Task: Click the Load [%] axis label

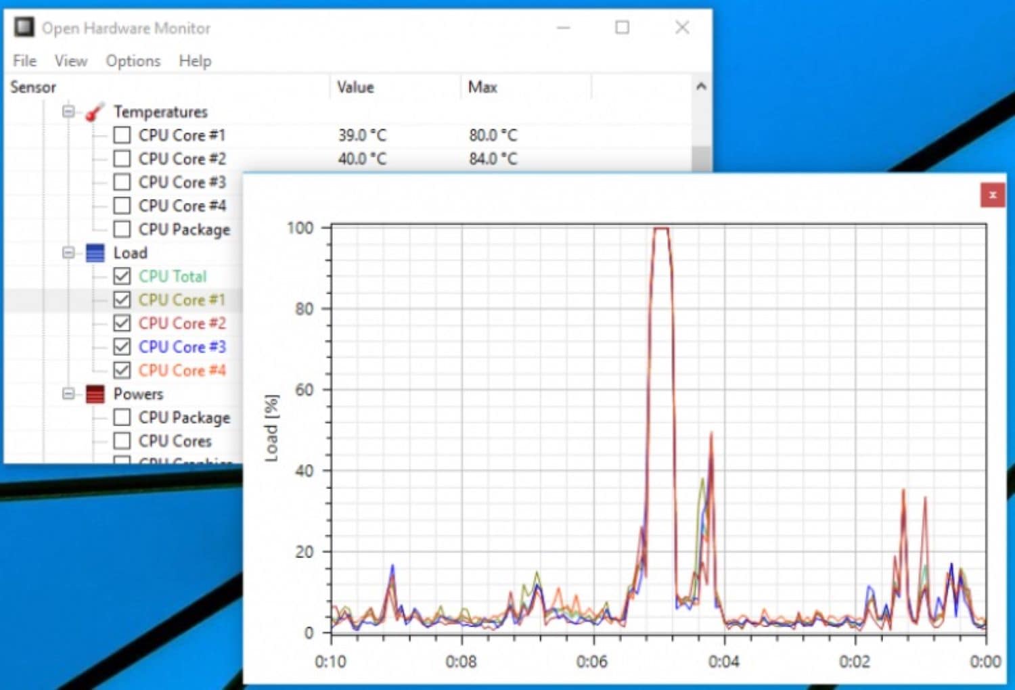Action: [x=271, y=428]
